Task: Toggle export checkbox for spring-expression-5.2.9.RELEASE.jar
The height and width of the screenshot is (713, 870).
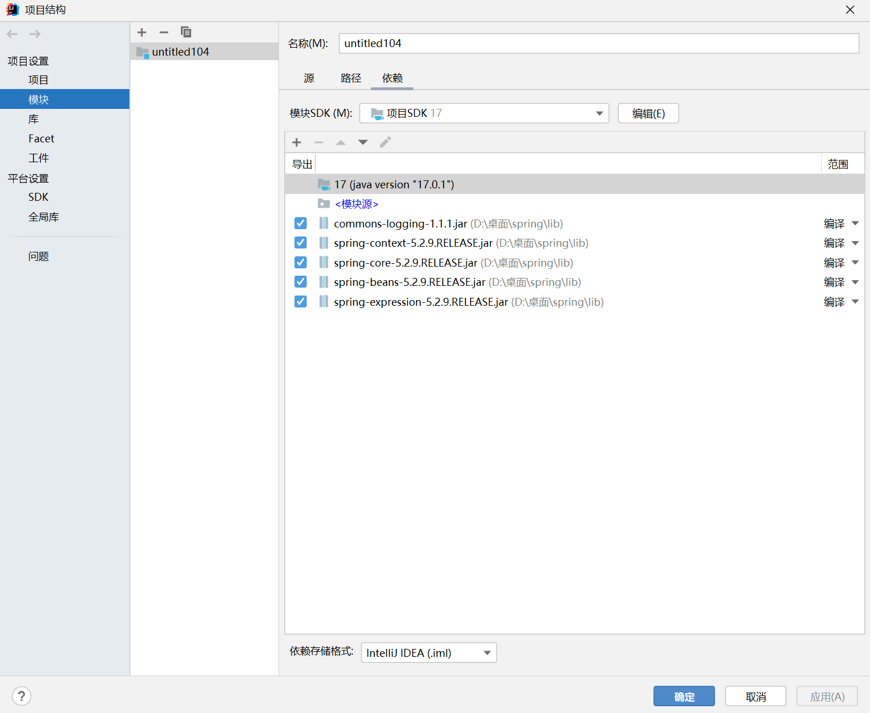Action: (x=301, y=302)
